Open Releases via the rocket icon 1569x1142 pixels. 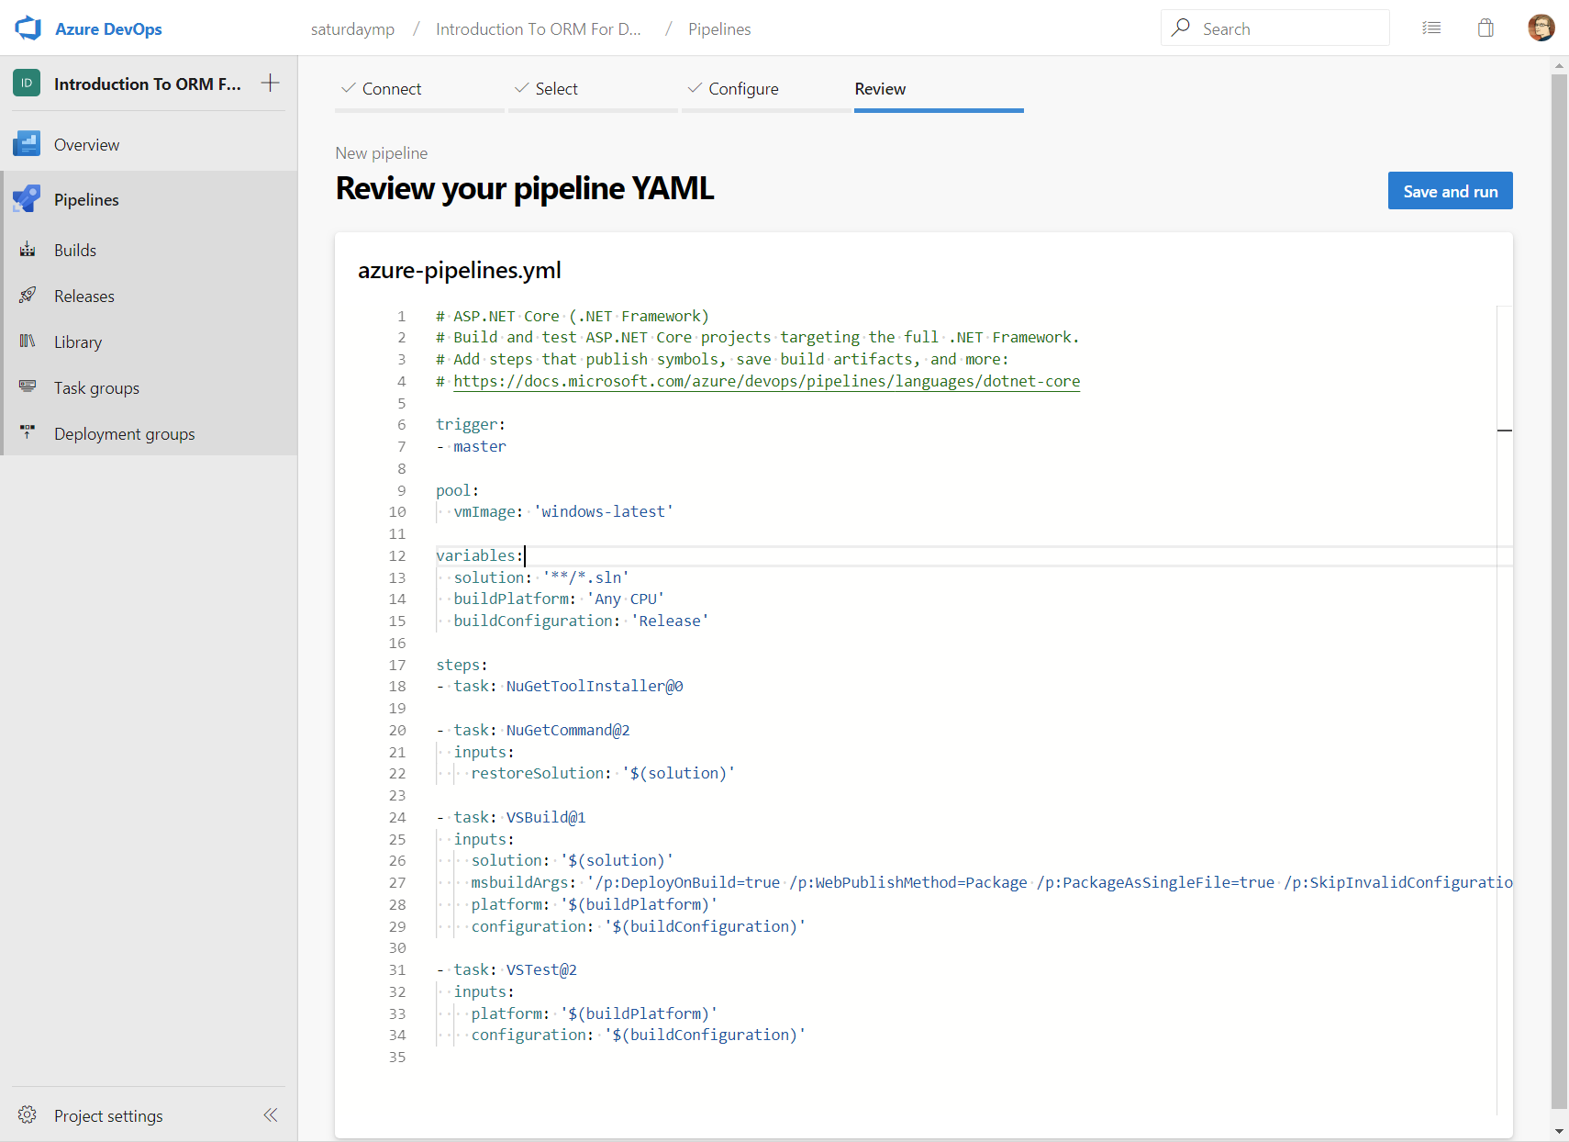point(28,296)
